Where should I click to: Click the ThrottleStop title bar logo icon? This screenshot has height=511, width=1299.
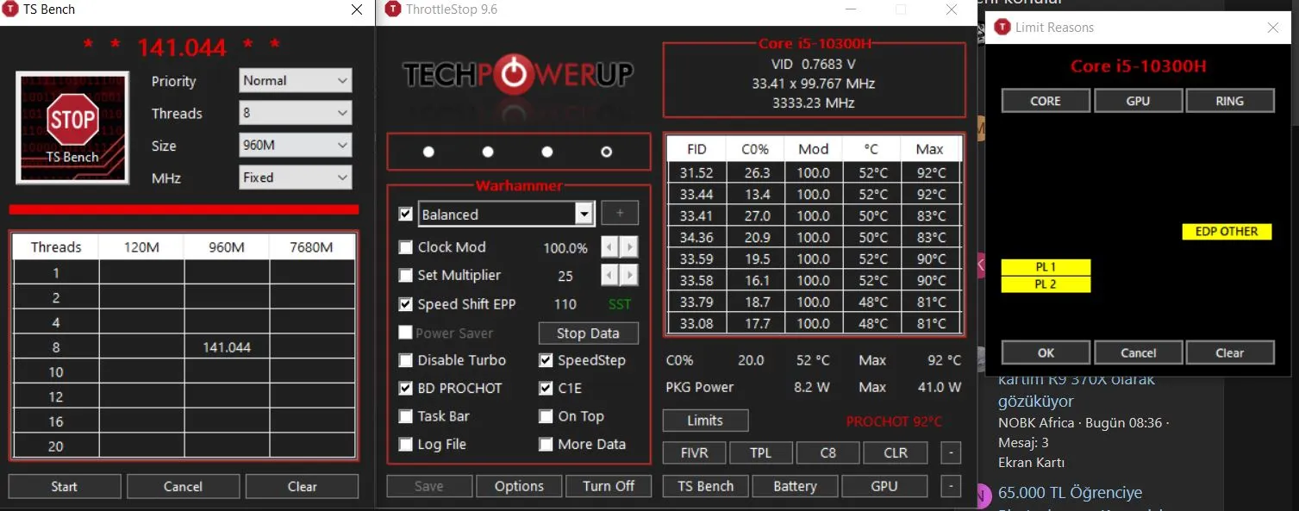(393, 9)
